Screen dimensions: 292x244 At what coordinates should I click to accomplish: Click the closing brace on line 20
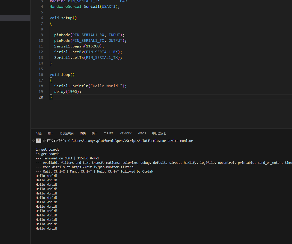point(51,97)
